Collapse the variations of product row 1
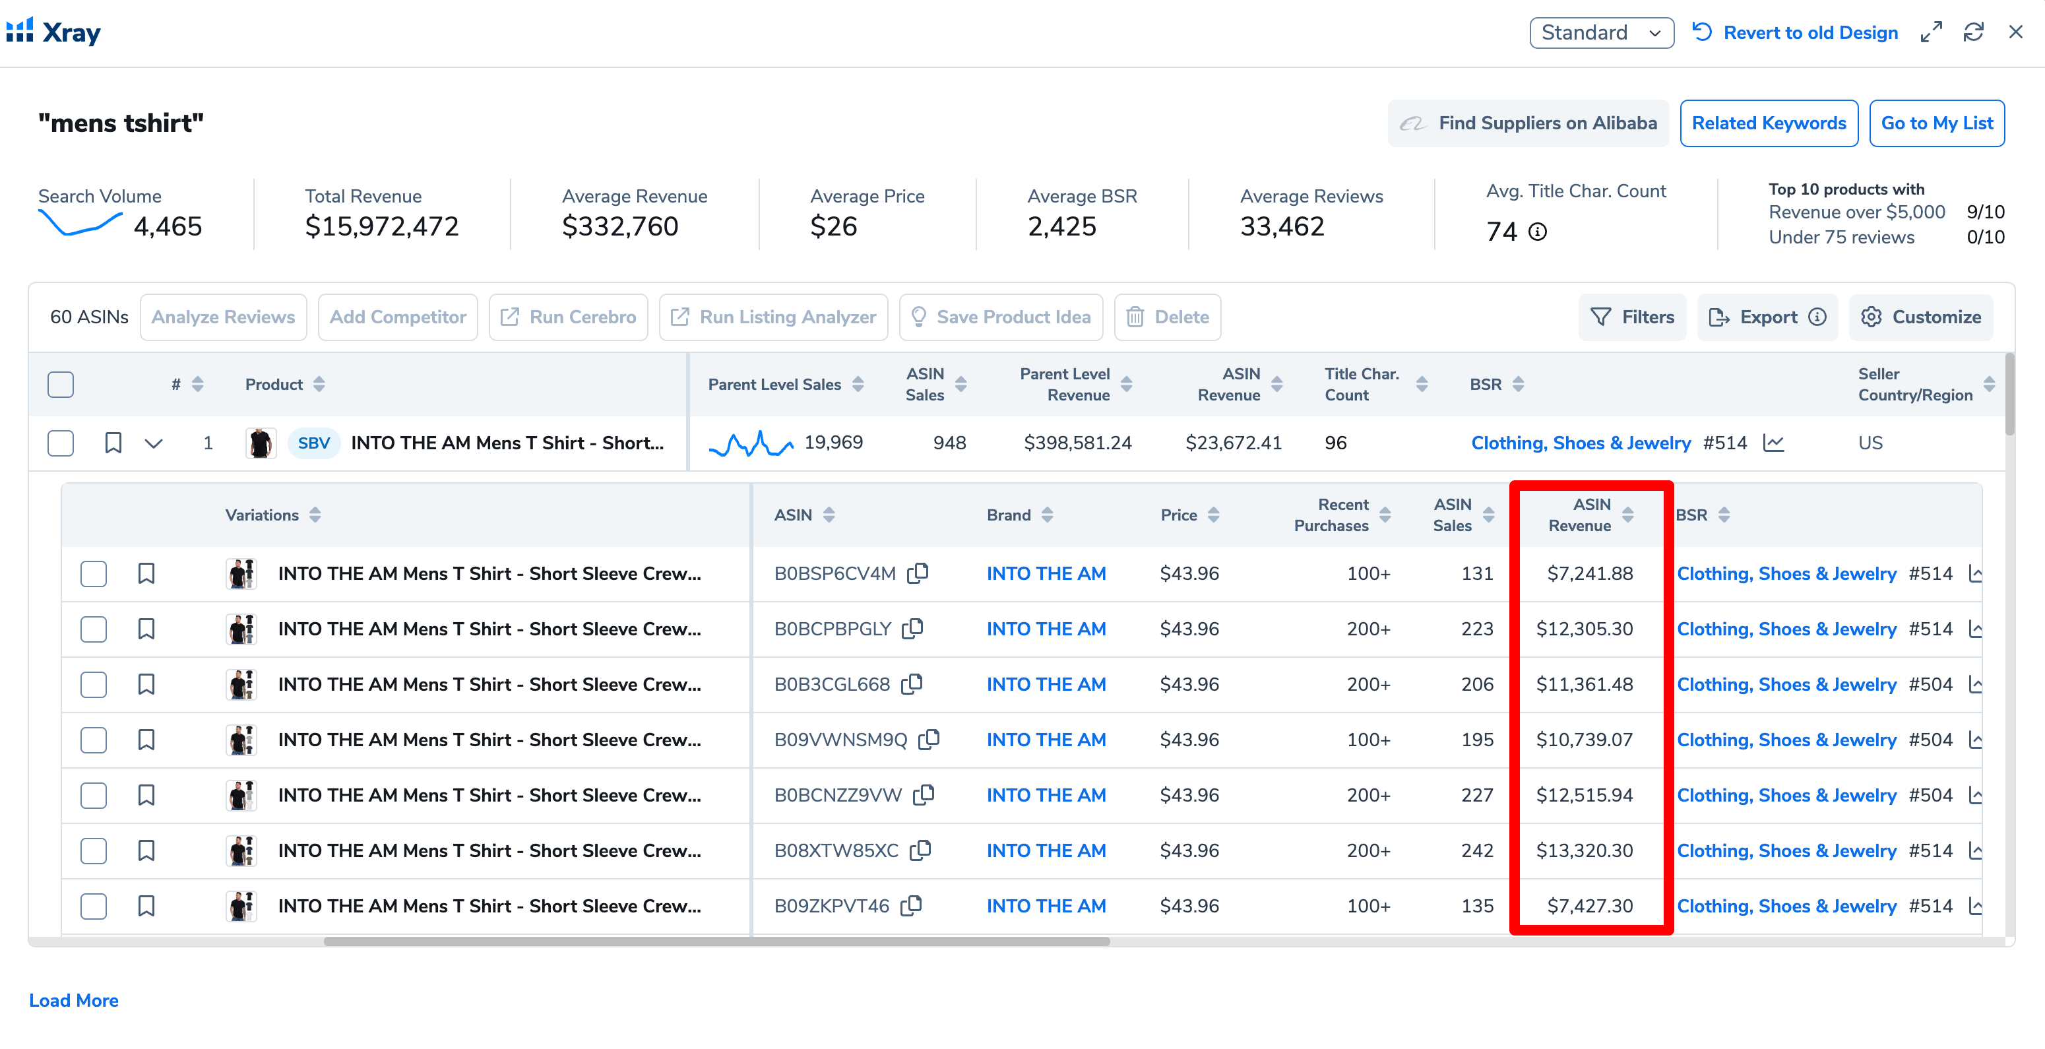Viewport: 2045px width, 1049px height. point(154,443)
